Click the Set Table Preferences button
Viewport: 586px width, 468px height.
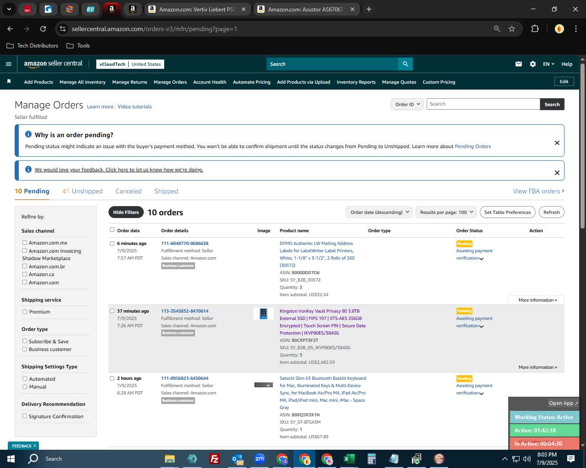(508, 212)
